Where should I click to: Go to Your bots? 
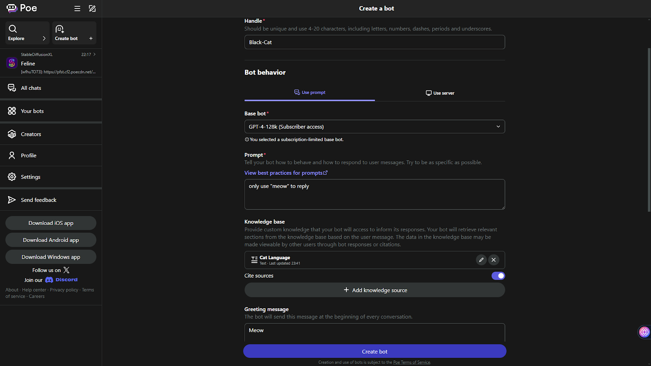pos(51,111)
